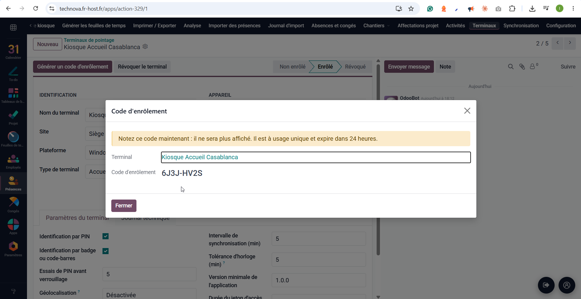581x299 pixels.
Task: Click the floating logout arrow button
Action: 546,285
